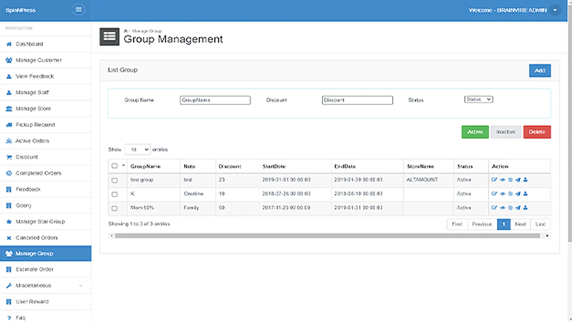This screenshot has height=322, width=572.
Task: Click the blue Add button
Action: tap(540, 70)
